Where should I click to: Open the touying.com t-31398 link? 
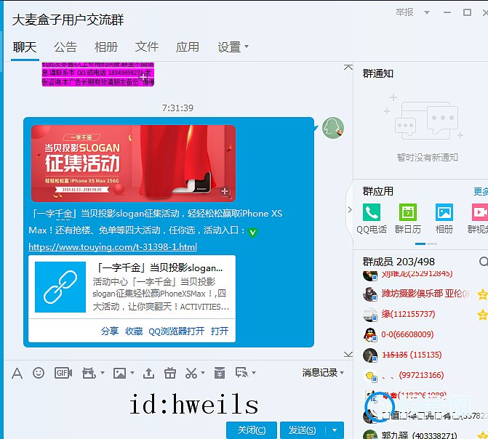[x=113, y=246]
